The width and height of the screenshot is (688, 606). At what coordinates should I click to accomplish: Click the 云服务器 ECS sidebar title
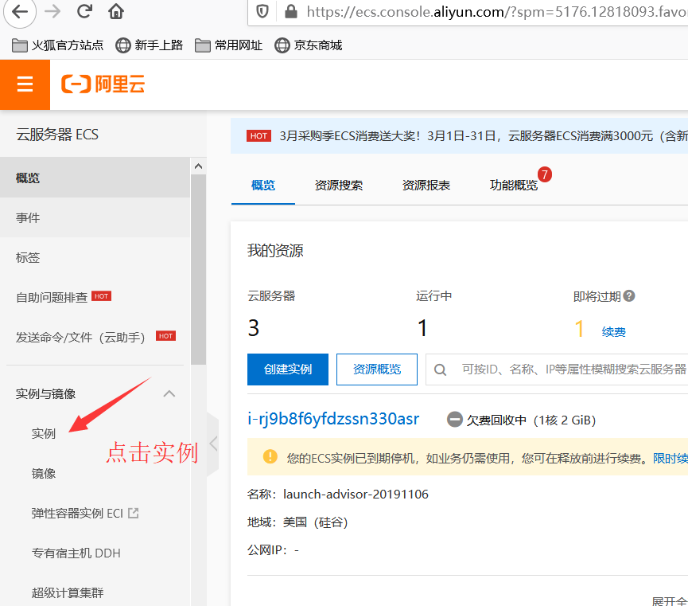pyautogui.click(x=57, y=135)
